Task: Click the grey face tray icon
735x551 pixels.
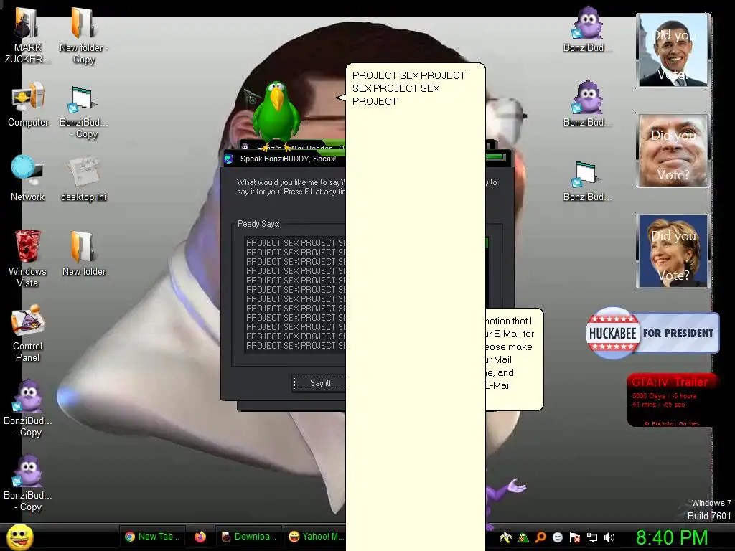Action: click(557, 537)
